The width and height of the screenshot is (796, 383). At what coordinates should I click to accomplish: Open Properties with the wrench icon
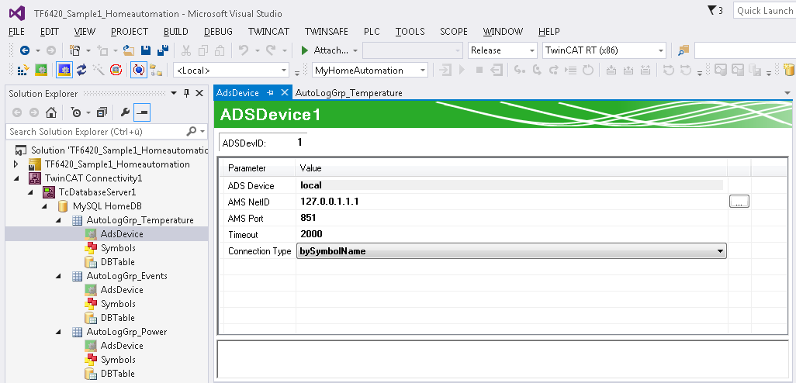tap(125, 112)
